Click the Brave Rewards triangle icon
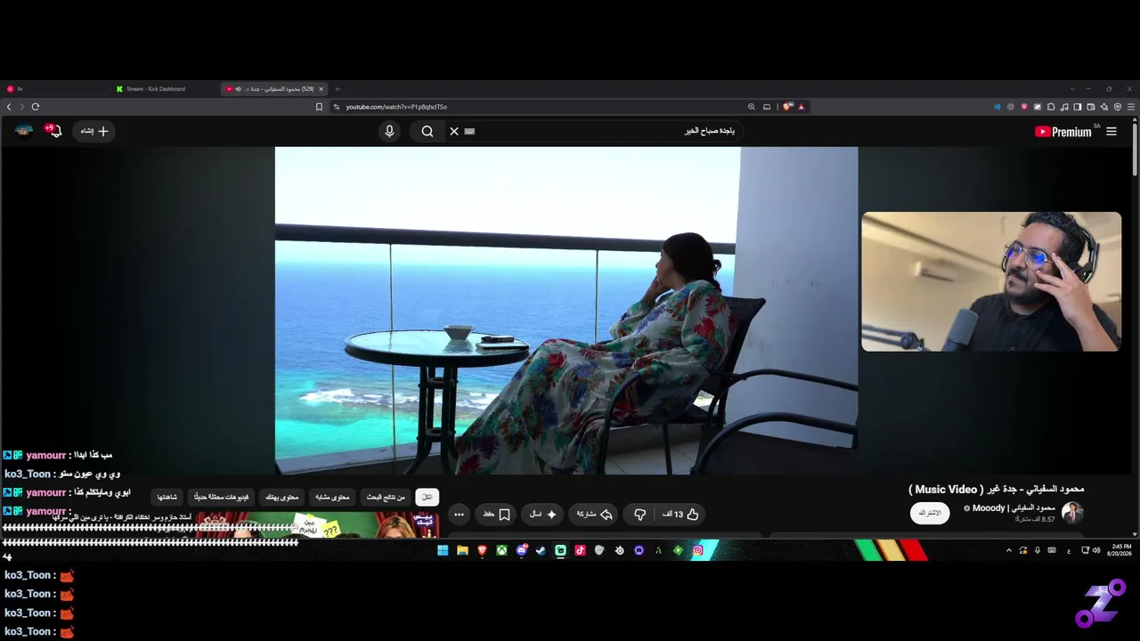The width and height of the screenshot is (1140, 641). [802, 107]
